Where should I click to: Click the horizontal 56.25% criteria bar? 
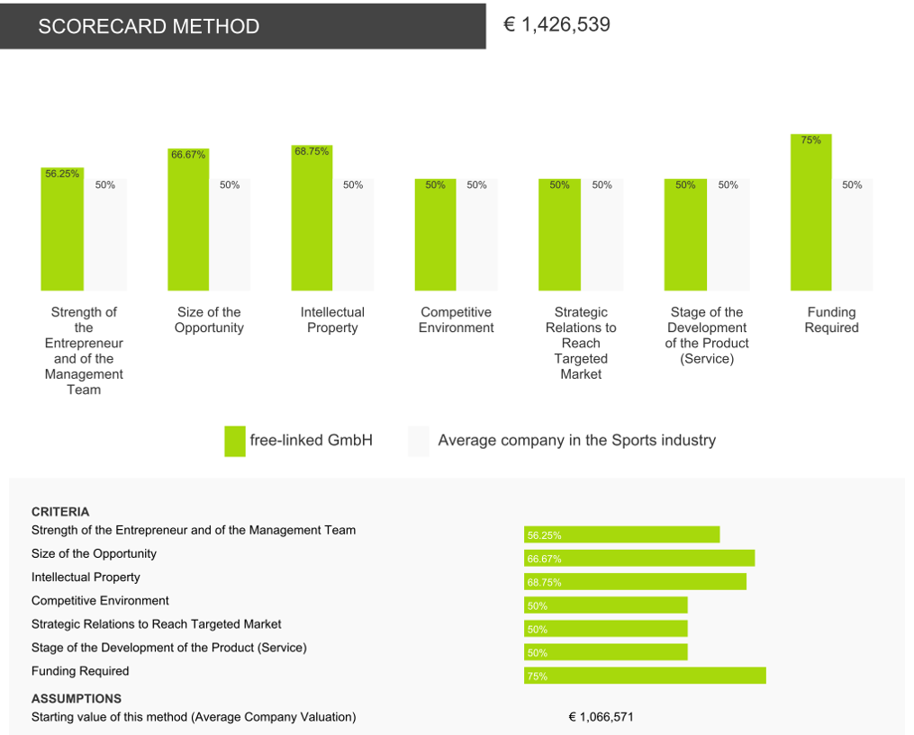(x=621, y=535)
